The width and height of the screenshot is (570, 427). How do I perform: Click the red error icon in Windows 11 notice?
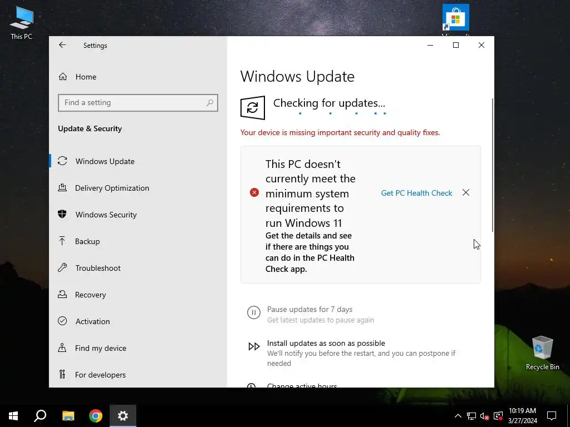click(x=254, y=192)
